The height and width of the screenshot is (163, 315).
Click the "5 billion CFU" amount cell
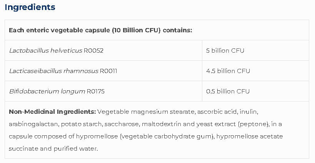225,50
